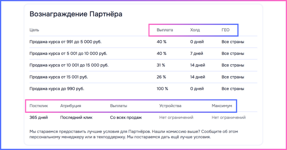Click '0 дней' in the 'до 990 руб.' row
The height and width of the screenshot is (150, 287).
[x=197, y=88]
